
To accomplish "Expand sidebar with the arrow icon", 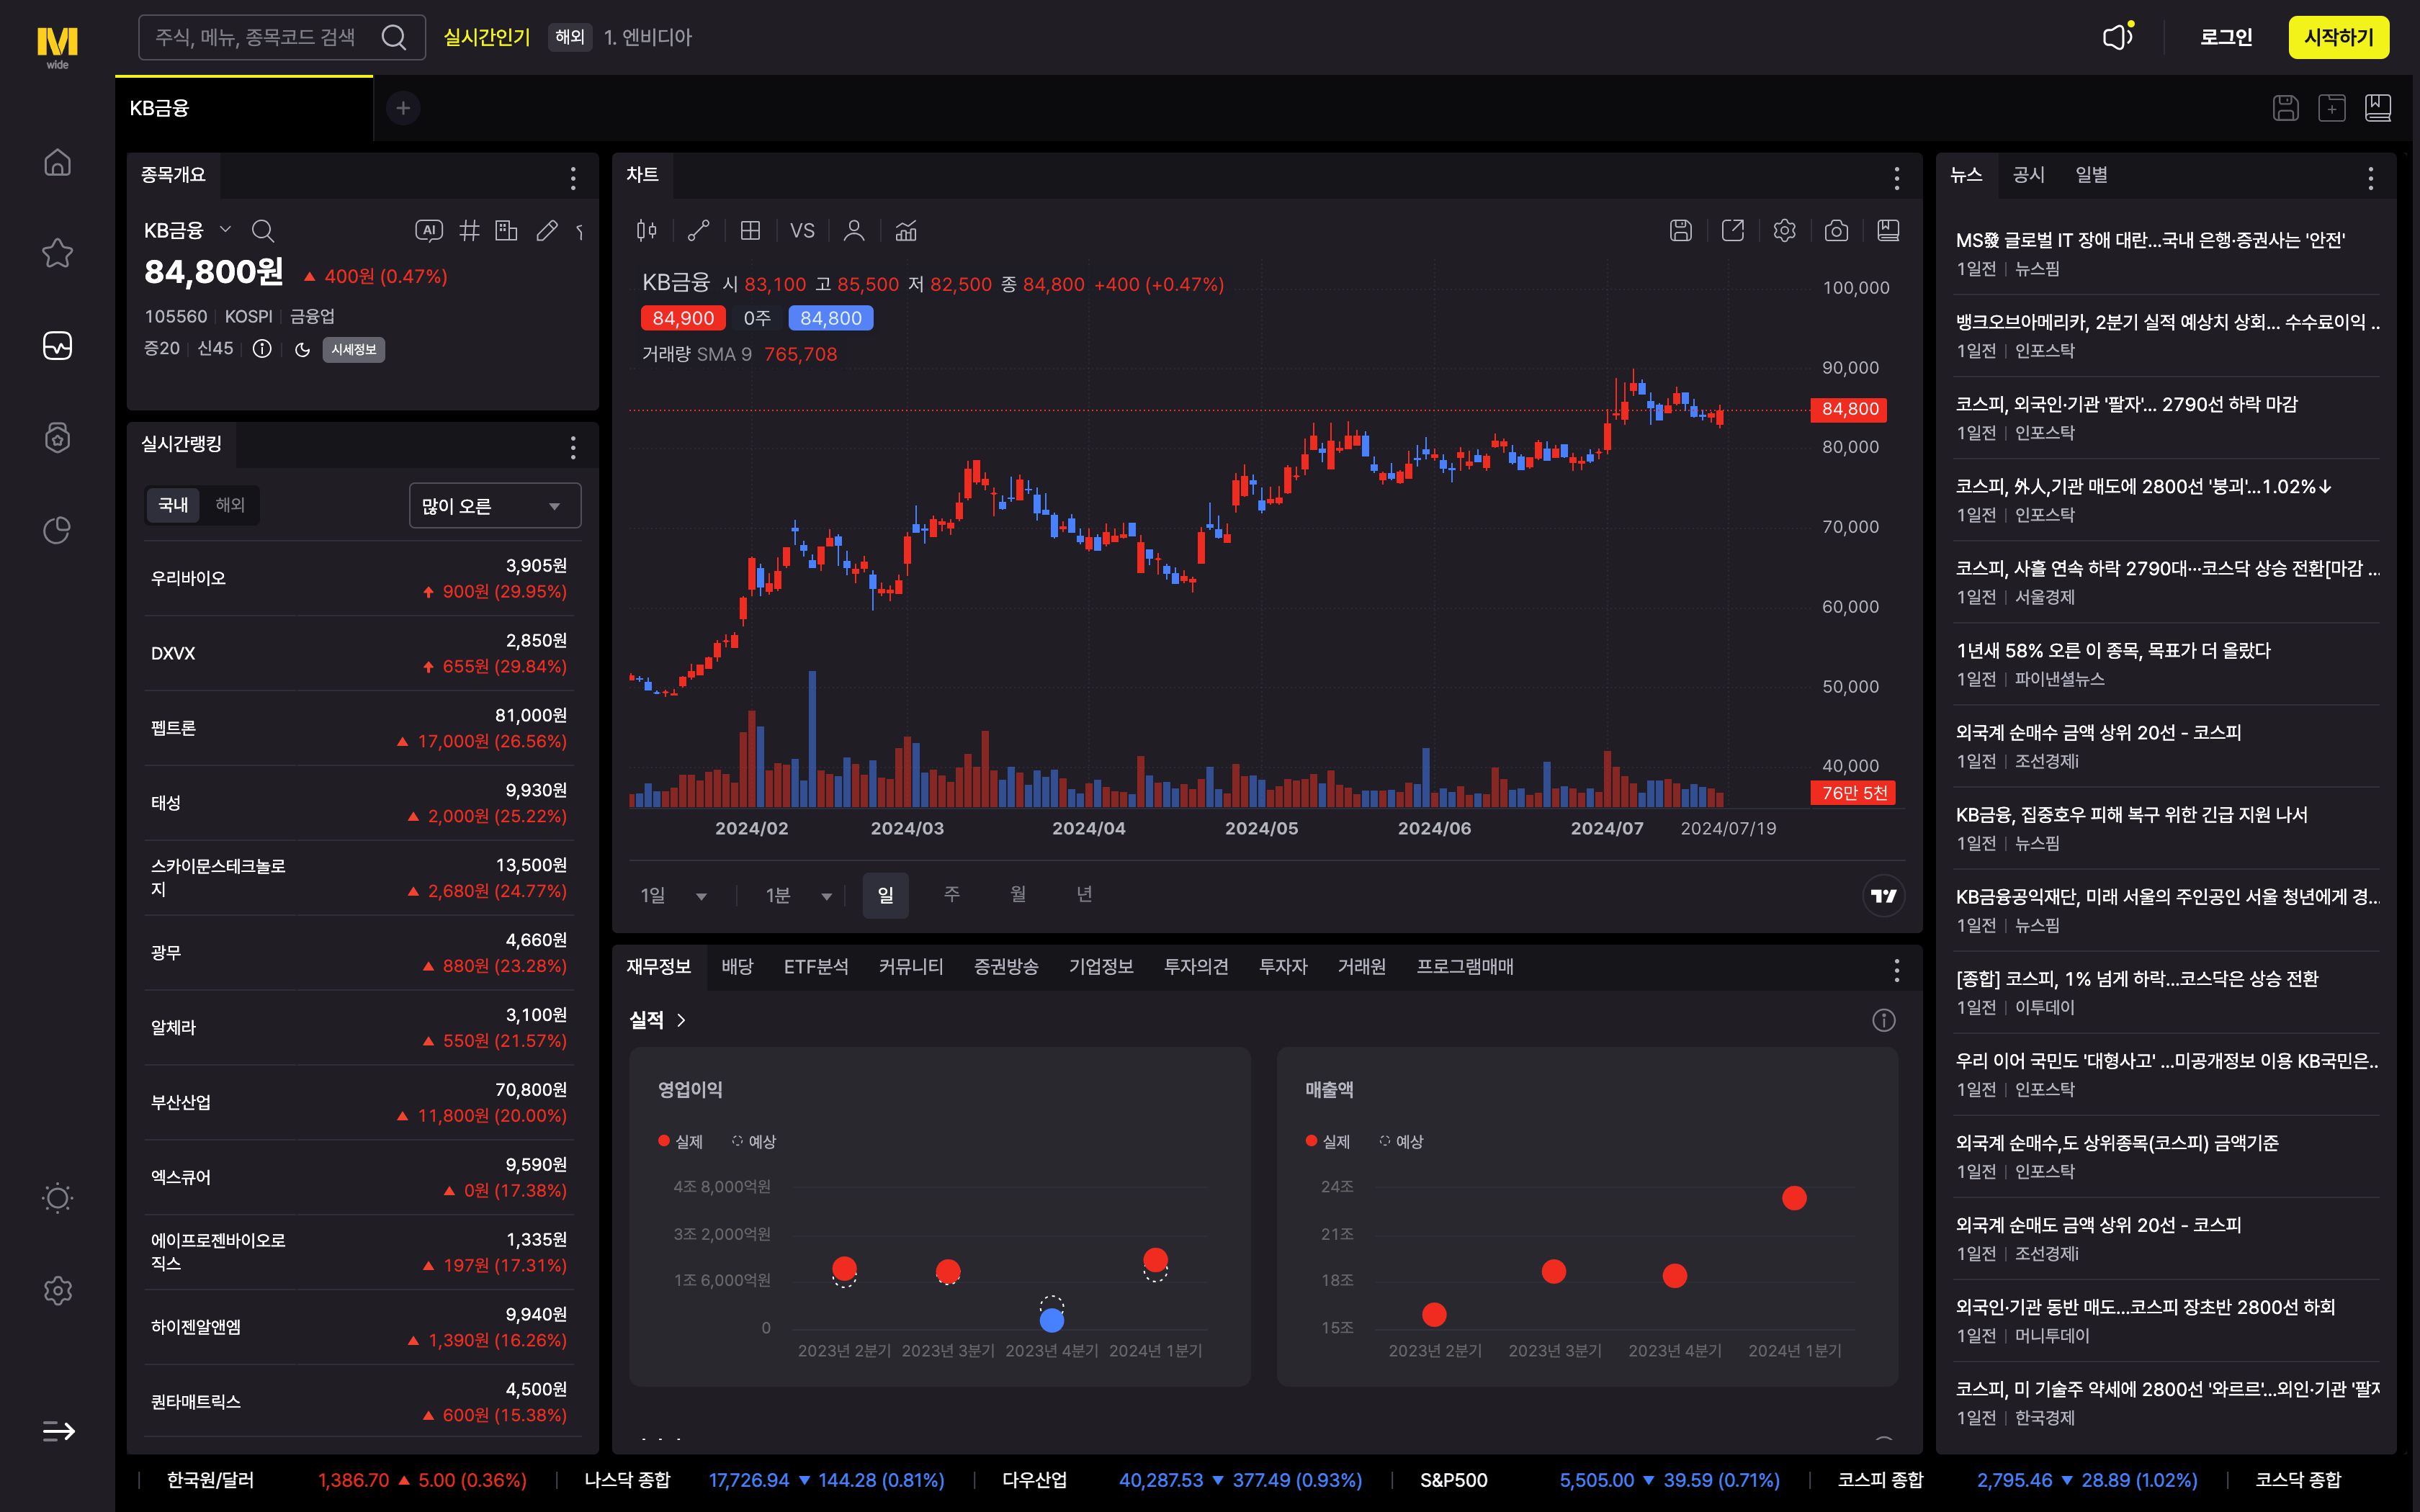I will tap(58, 1431).
